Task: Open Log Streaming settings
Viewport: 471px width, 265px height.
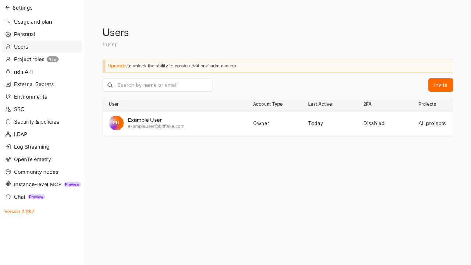Action: point(42,147)
